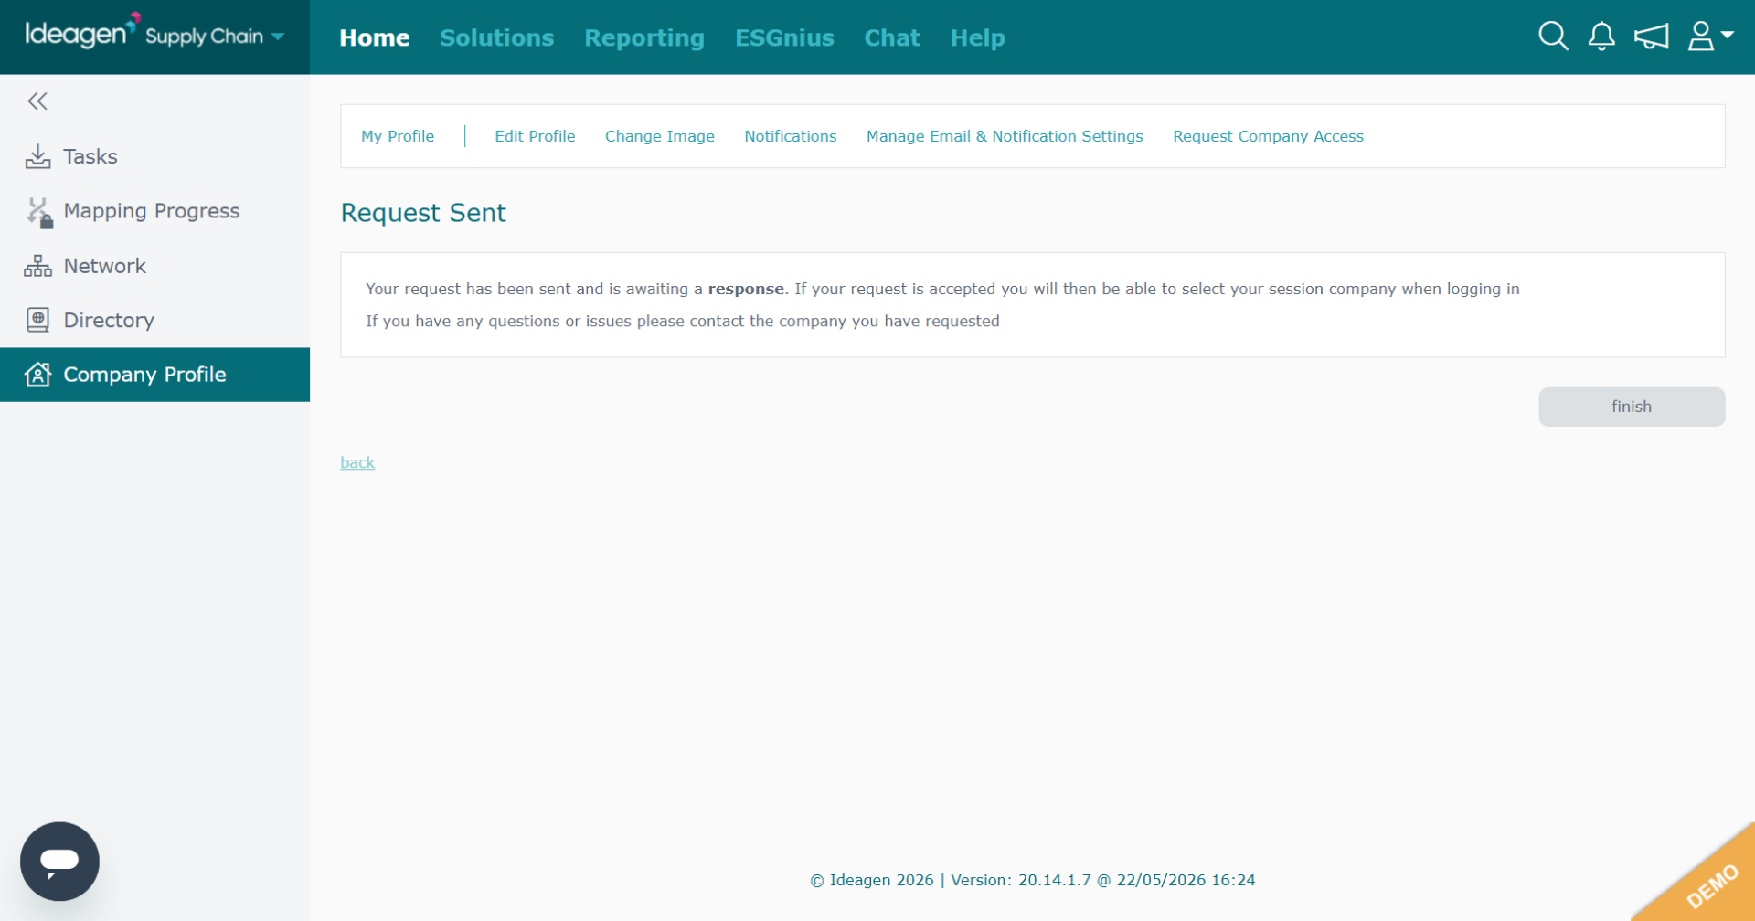Click the Tasks tray icon

click(x=37, y=156)
